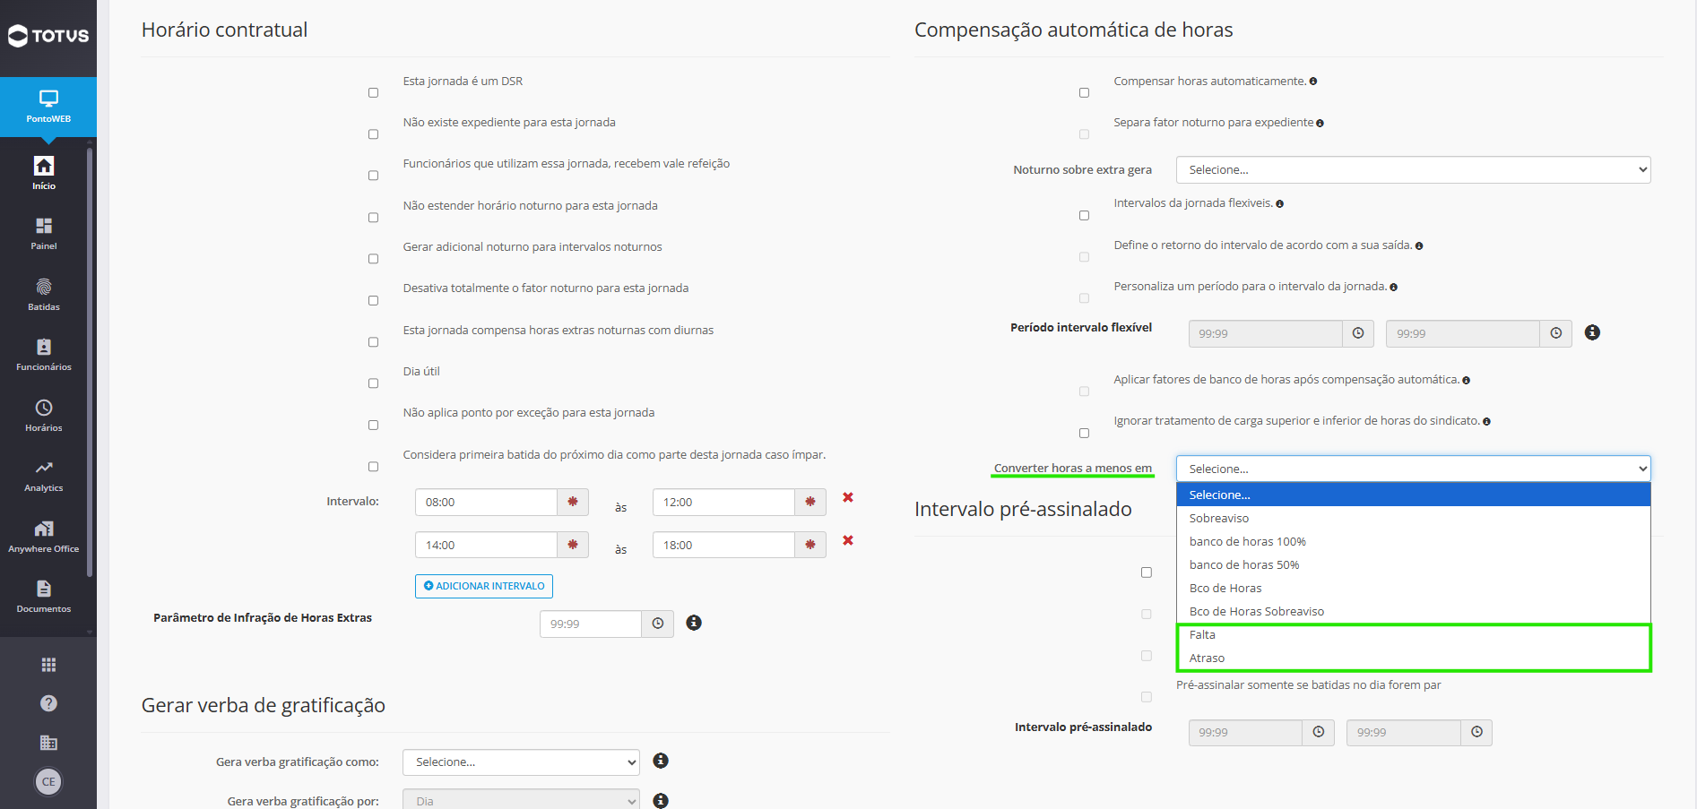Screen dimensions: 1697x809
Task: Open clock picker for second pré-assinalado time
Action: tap(1476, 732)
